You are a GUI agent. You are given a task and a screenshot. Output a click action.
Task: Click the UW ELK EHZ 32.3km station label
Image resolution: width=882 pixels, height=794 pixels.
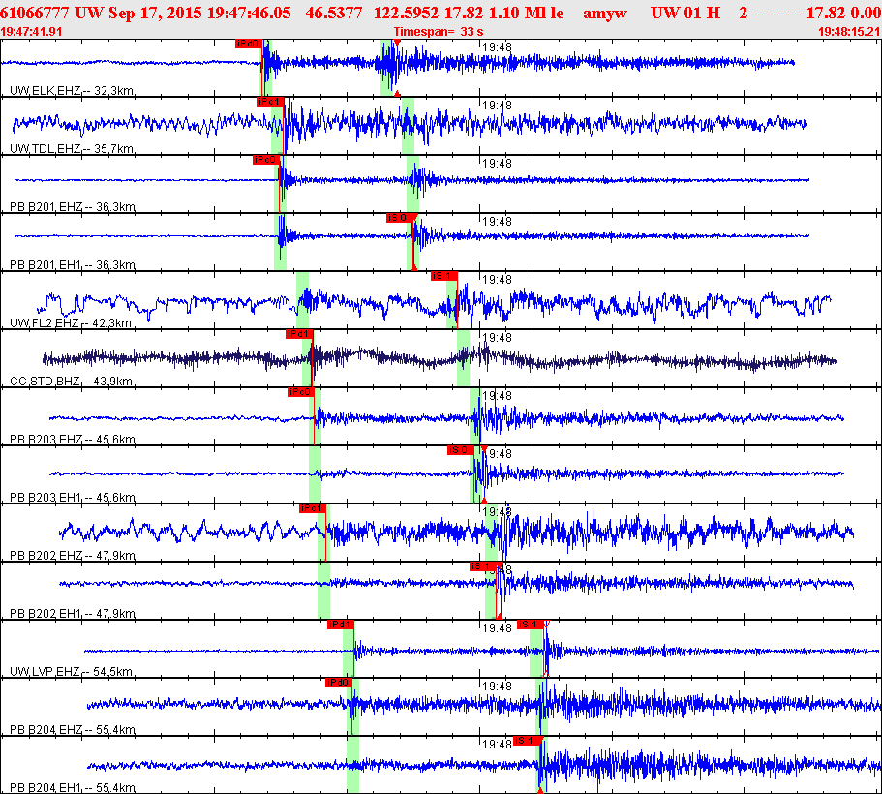coord(72,91)
